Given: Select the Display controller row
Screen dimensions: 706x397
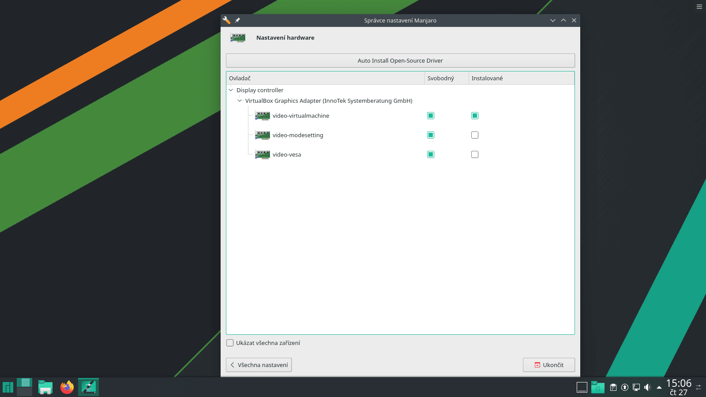Looking at the screenshot, I should 400,90.
